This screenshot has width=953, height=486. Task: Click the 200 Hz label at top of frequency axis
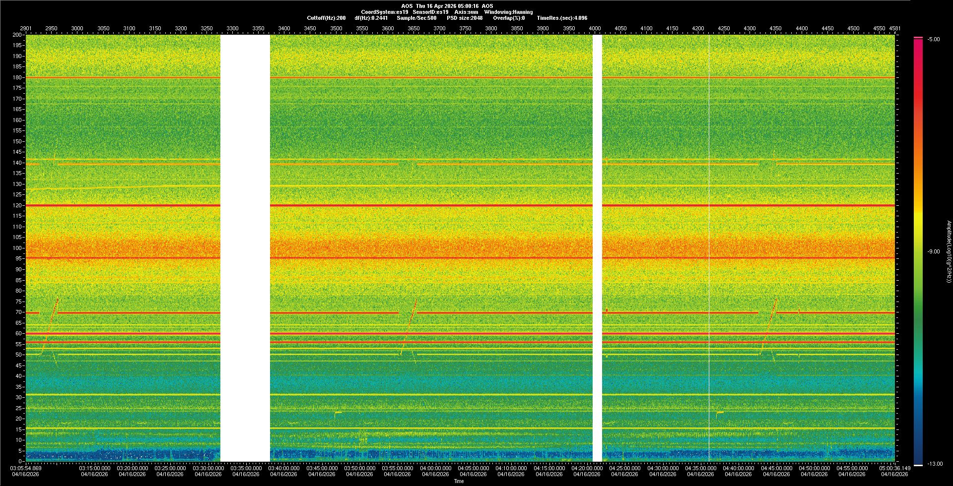(17, 35)
